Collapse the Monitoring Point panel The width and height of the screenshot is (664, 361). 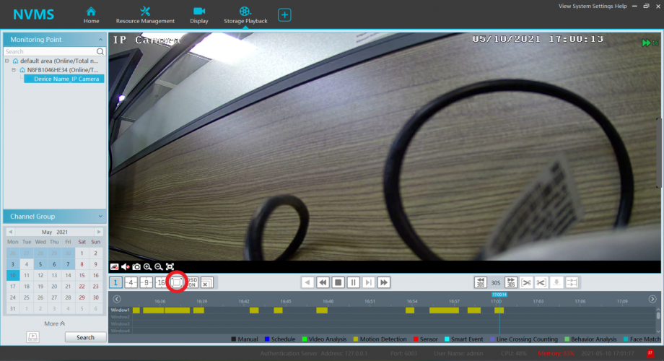point(100,39)
